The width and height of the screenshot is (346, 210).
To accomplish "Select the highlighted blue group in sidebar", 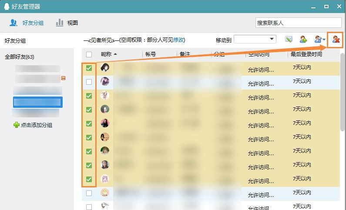I will [38, 102].
